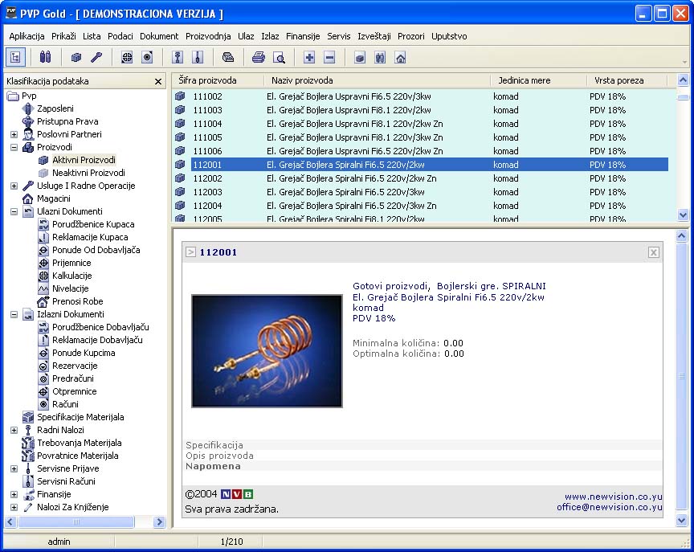The image size is (694, 552).
Task: Click the blue cube toolbar icon
Action: (x=76, y=57)
